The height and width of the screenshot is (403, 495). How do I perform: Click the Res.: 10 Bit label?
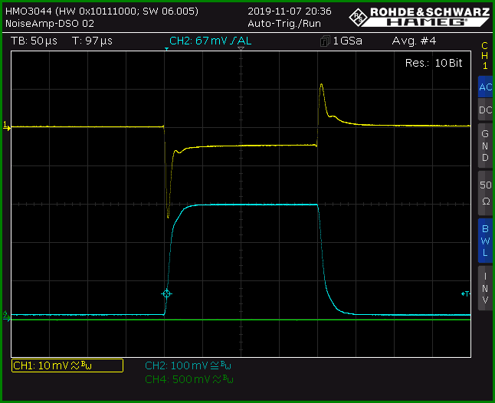434,63
